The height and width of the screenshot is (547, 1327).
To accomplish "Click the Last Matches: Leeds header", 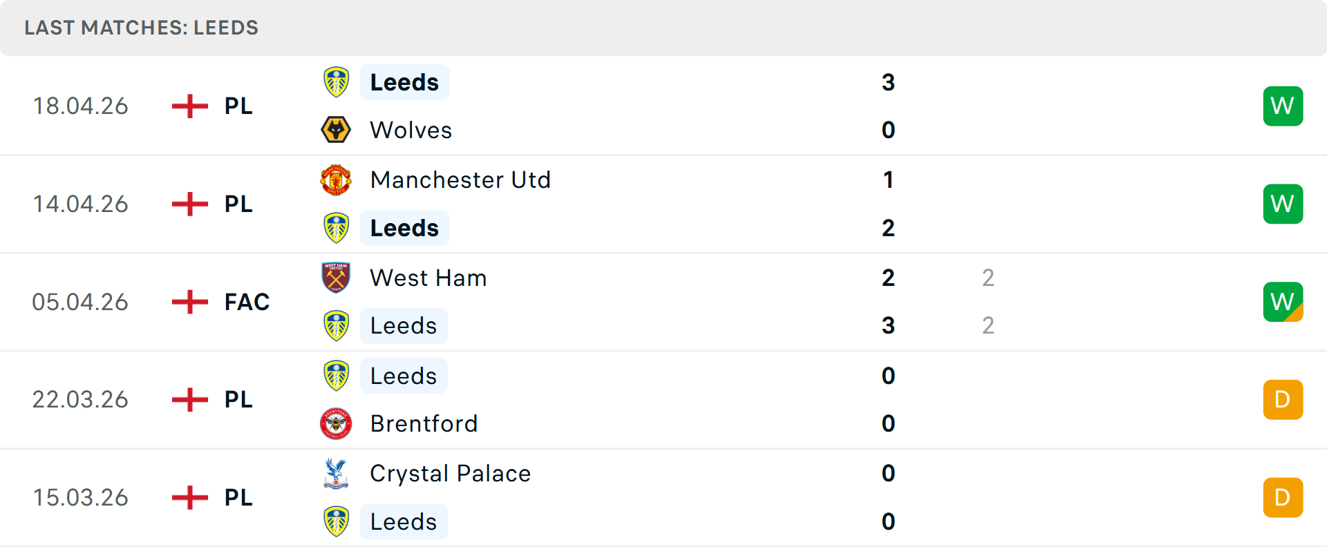I will pyautogui.click(x=141, y=28).
